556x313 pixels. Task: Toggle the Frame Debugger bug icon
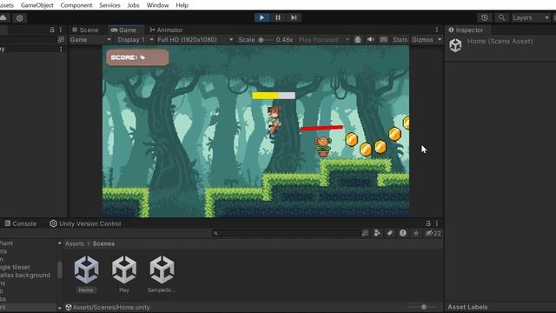click(358, 40)
